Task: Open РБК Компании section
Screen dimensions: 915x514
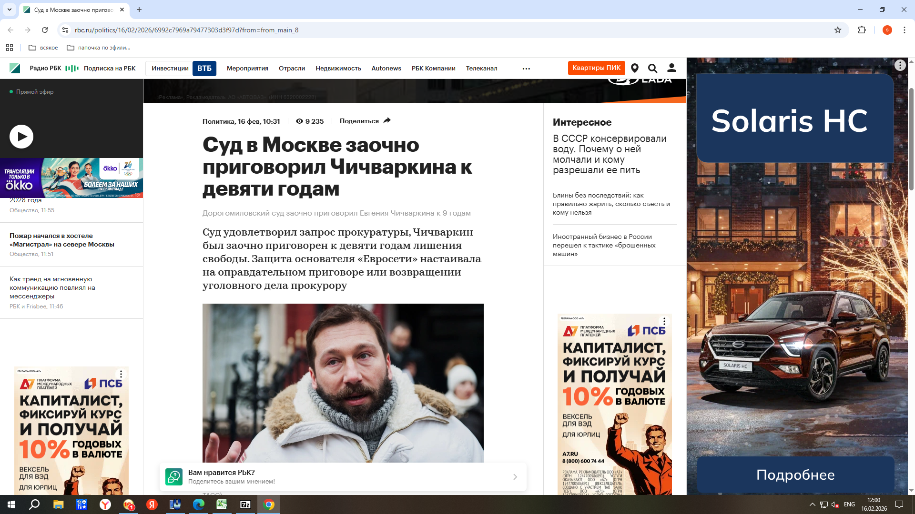Action: click(x=434, y=69)
